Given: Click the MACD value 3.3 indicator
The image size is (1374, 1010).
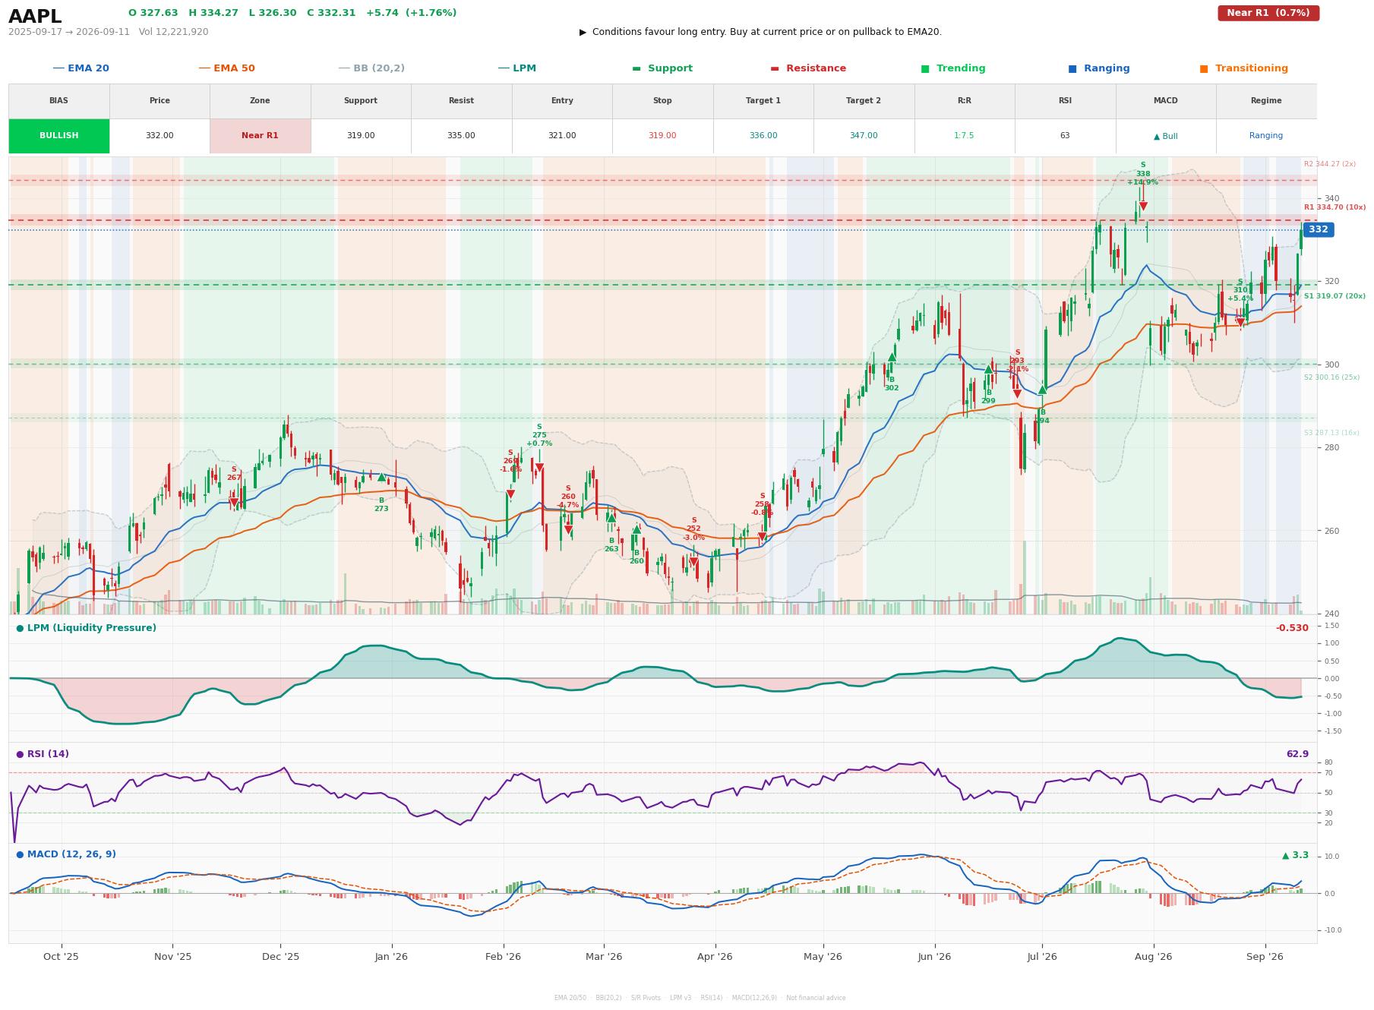Looking at the screenshot, I should coord(1295,855).
